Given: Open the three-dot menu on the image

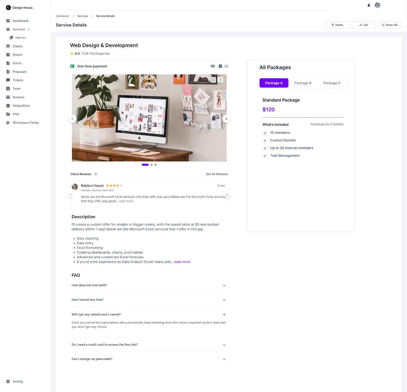Looking at the screenshot, I should click(221, 79).
